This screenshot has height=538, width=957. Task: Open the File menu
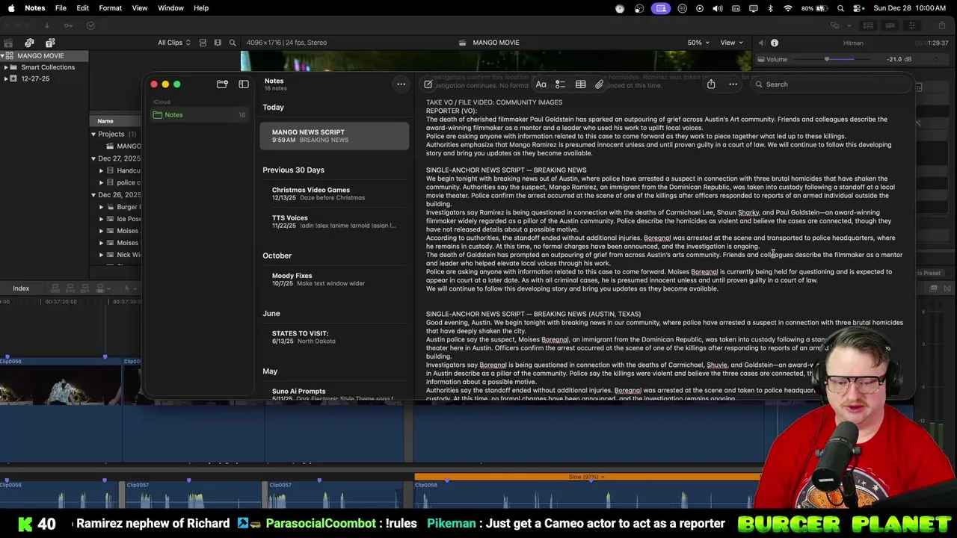(61, 8)
